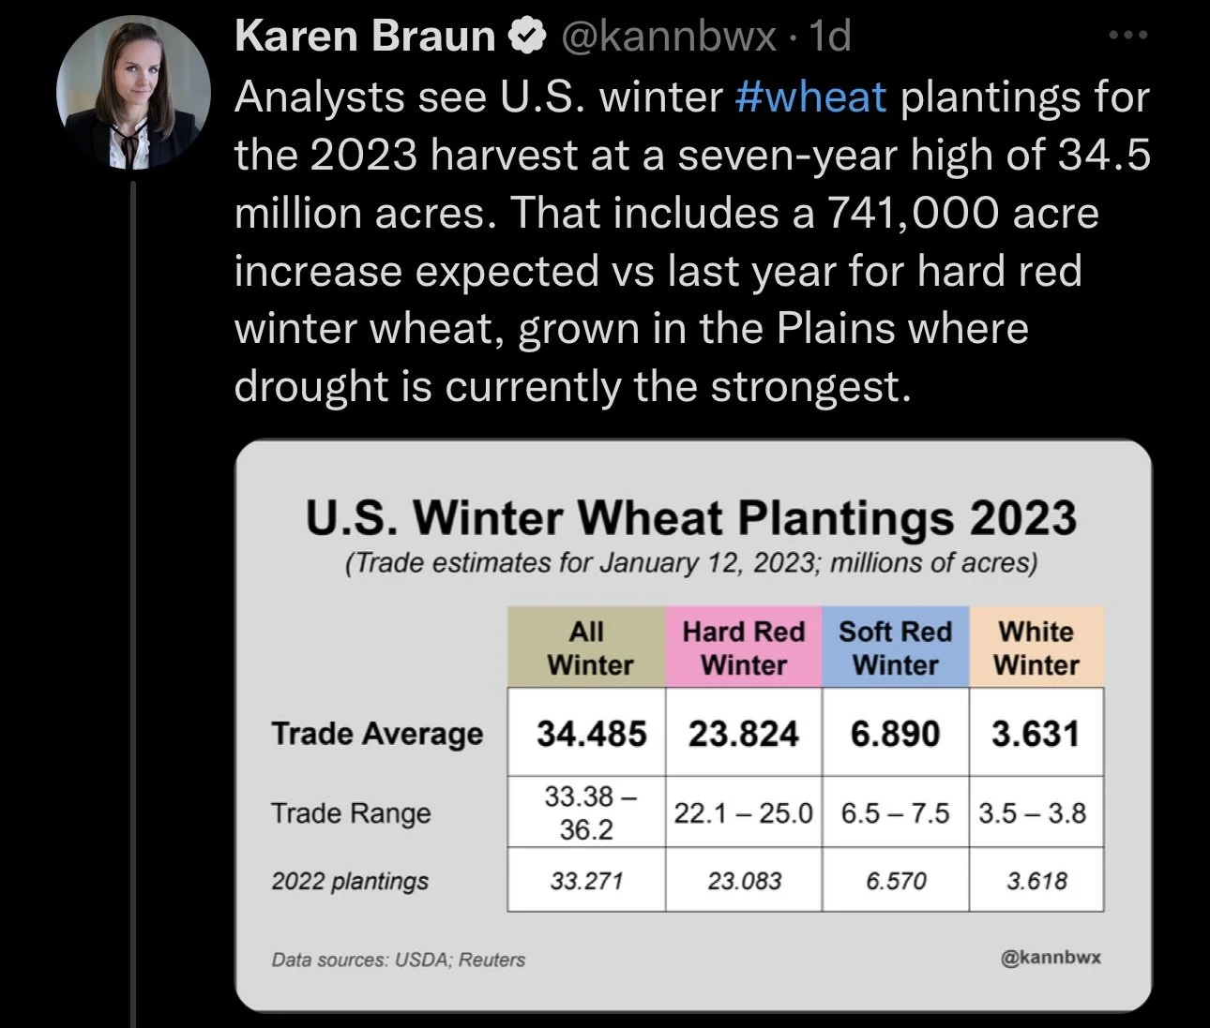Click the Karen Braun display name
This screenshot has width=1210, height=1028.
click(x=365, y=37)
